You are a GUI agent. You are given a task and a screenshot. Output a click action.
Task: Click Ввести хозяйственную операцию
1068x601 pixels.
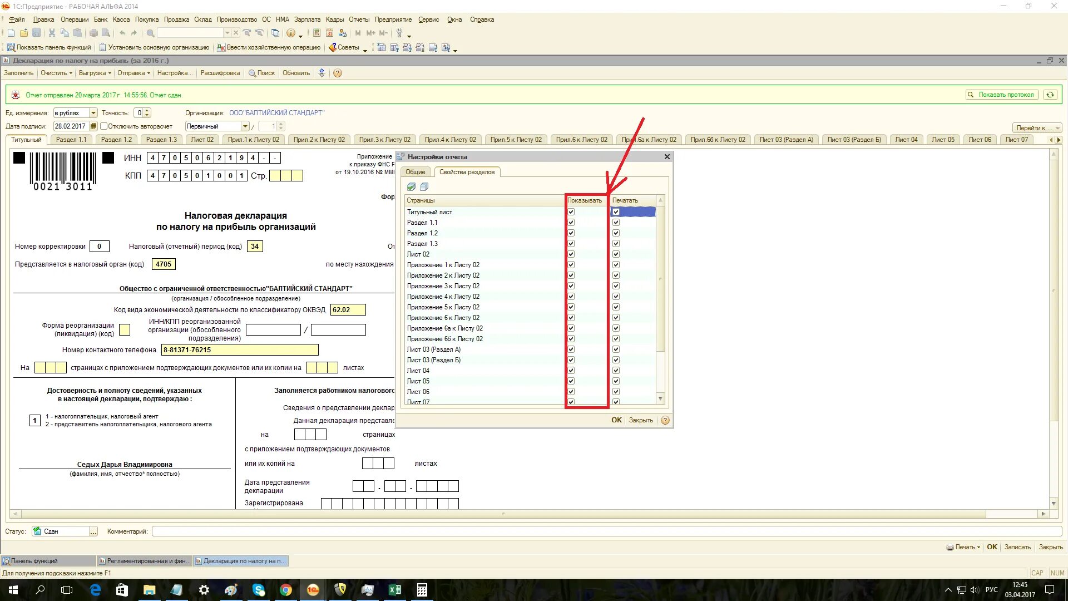pyautogui.click(x=269, y=48)
